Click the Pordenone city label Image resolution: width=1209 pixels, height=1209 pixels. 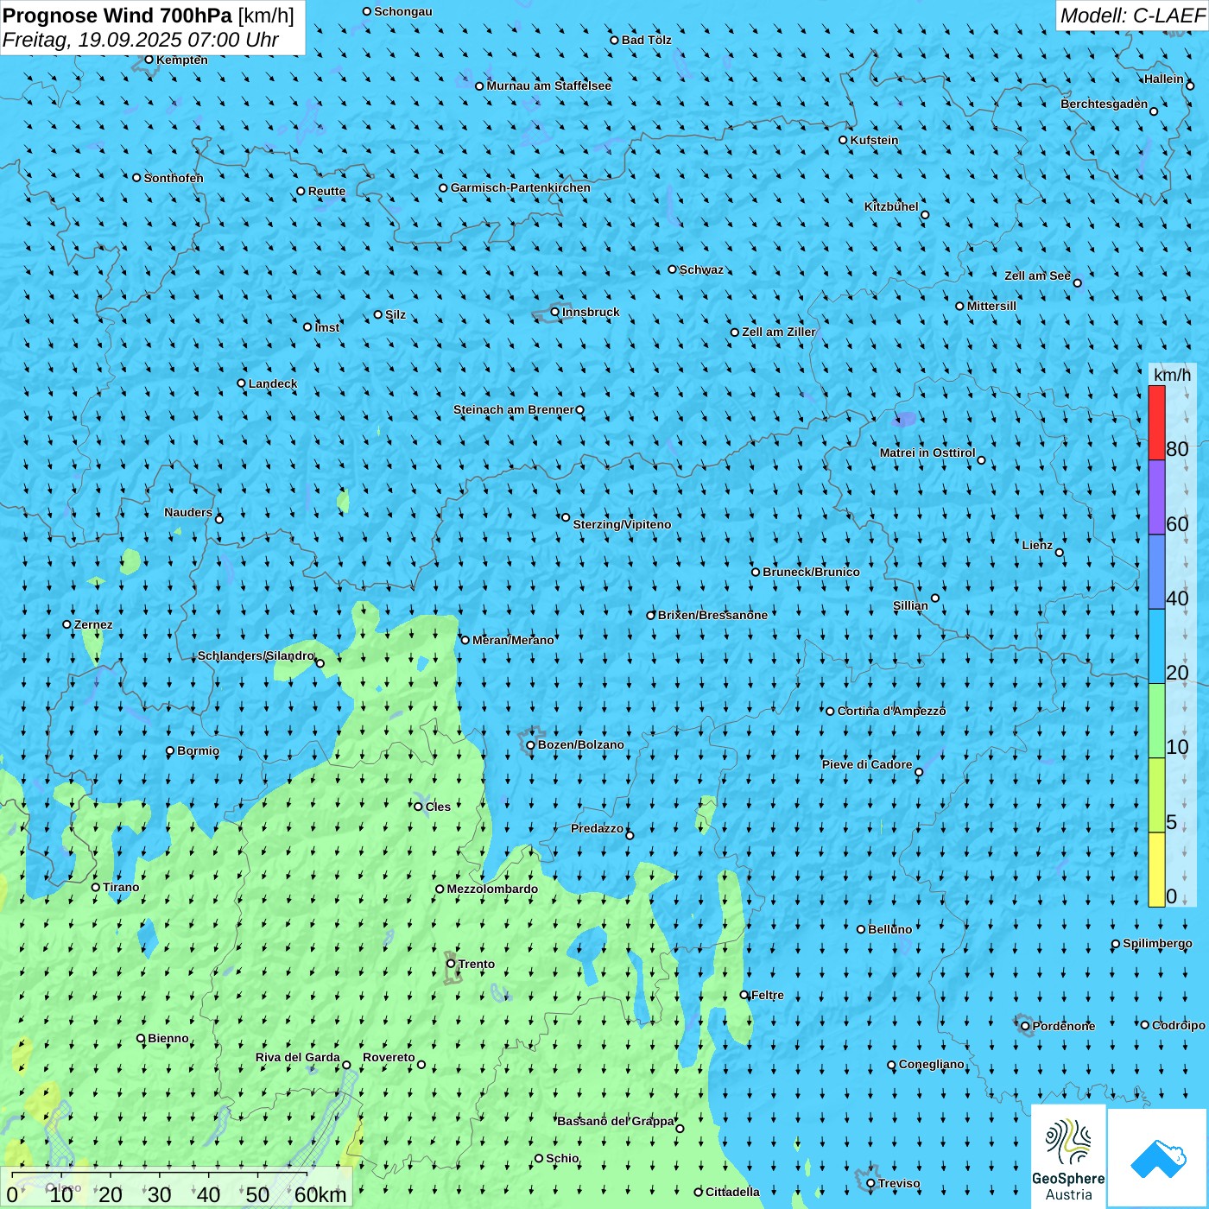1064,1026
